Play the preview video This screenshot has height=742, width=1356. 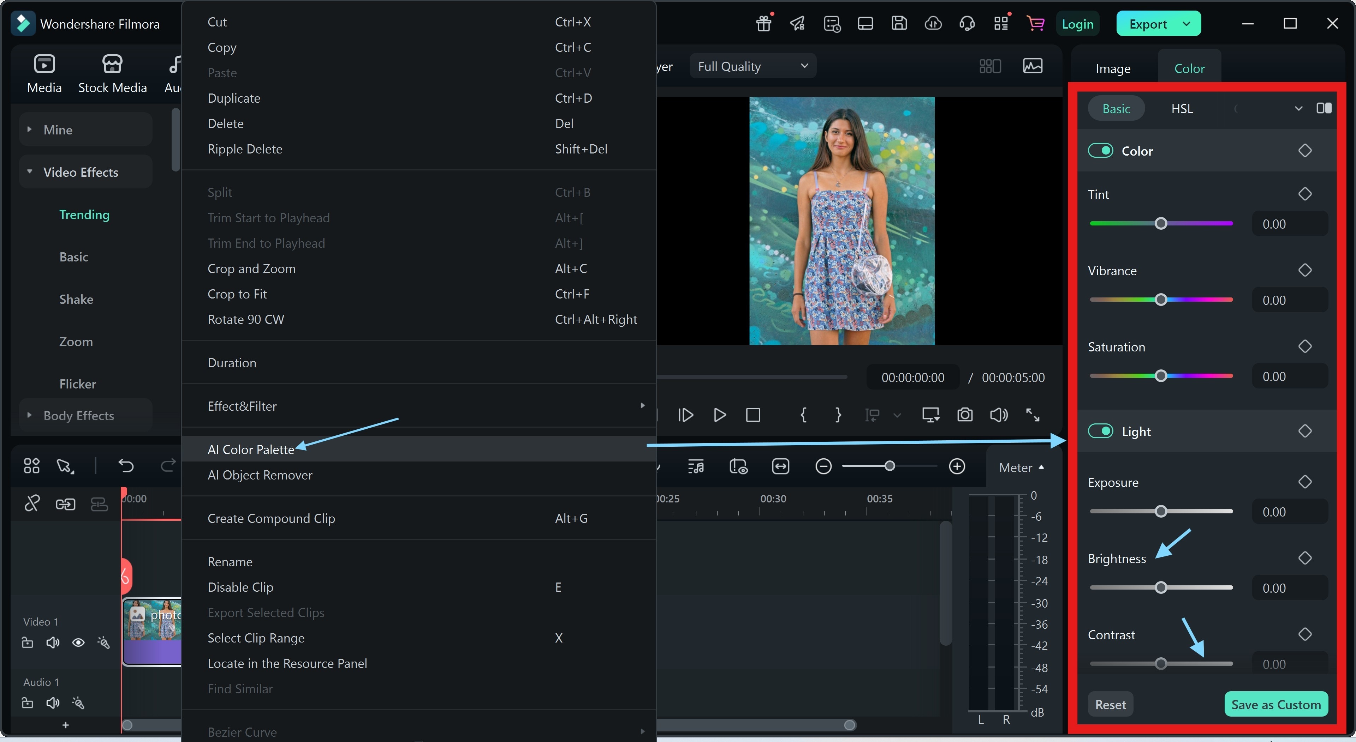[720, 415]
